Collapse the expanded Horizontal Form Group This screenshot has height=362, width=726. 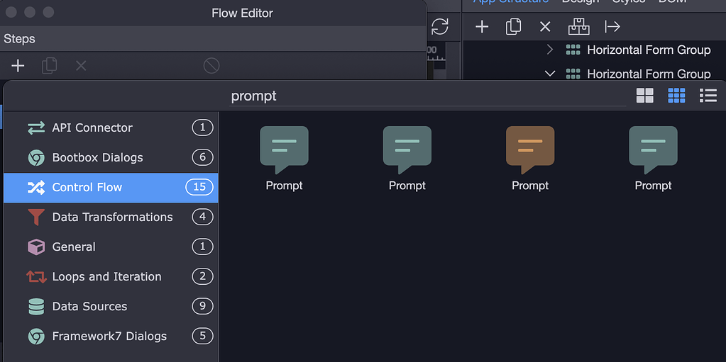click(550, 74)
